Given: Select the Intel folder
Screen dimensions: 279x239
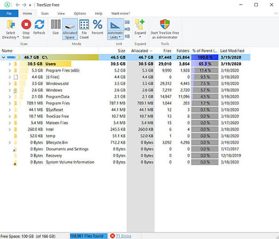Looking at the screenshot, I should (50, 129).
